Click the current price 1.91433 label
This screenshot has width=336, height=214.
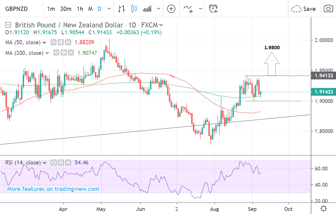324,92
